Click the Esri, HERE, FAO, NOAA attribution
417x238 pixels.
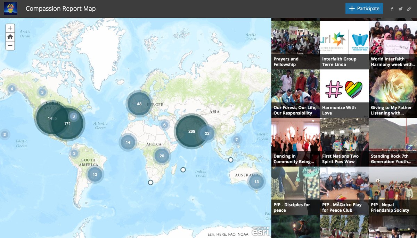tap(228, 235)
